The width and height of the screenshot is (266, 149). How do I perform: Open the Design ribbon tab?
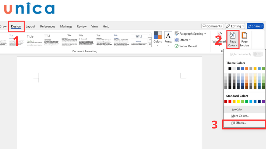(16, 26)
